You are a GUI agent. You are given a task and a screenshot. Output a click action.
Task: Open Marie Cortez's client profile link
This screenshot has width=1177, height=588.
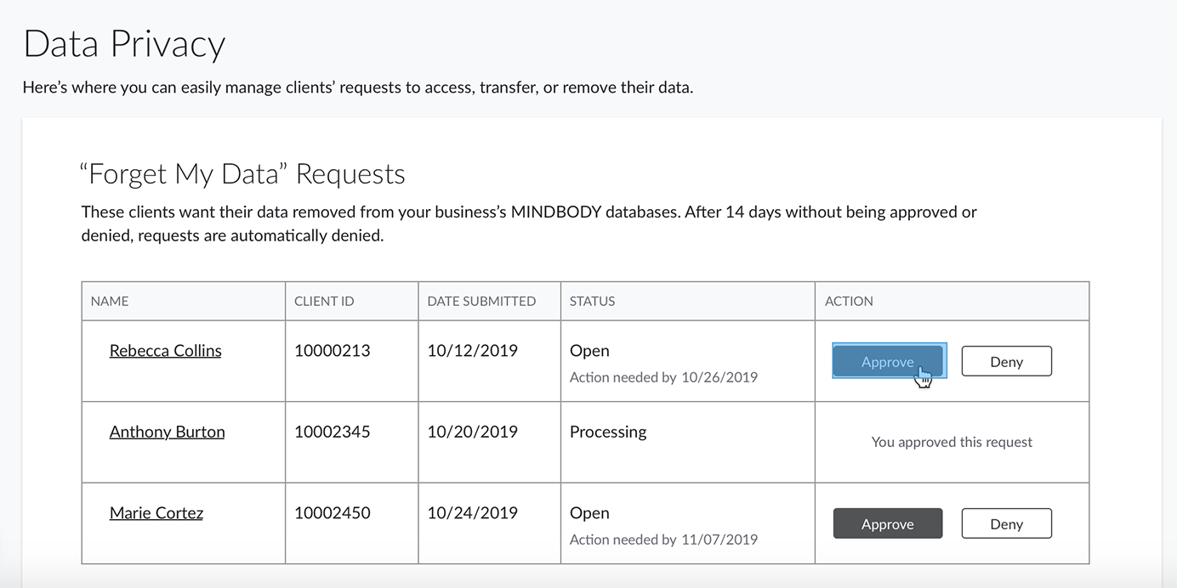coord(156,512)
